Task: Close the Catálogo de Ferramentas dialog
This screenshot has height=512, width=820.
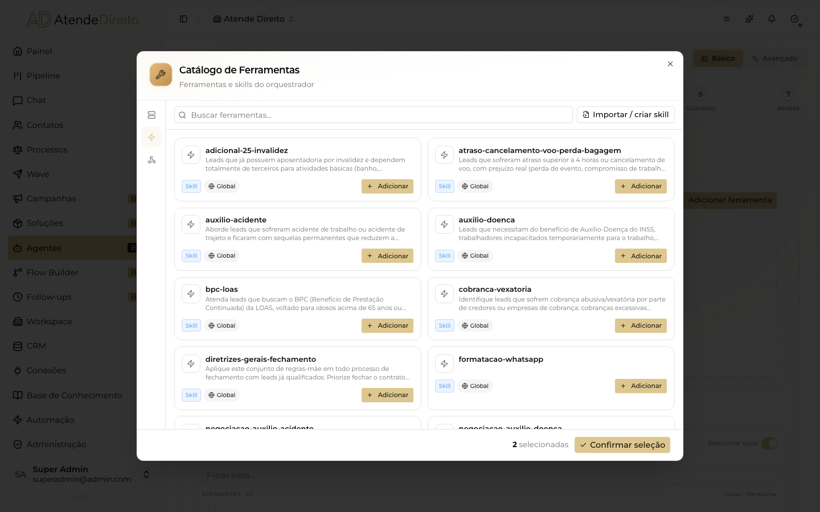Action: tap(670, 64)
